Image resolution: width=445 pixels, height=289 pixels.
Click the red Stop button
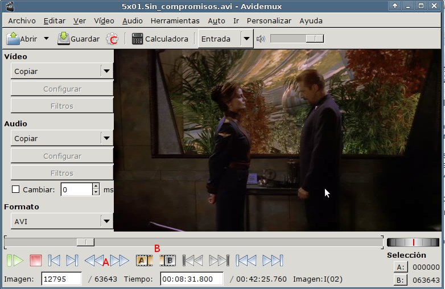pyautogui.click(x=36, y=261)
